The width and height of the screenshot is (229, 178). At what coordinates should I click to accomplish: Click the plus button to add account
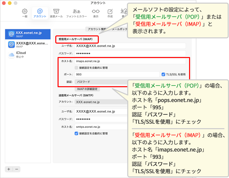click(x=9, y=169)
